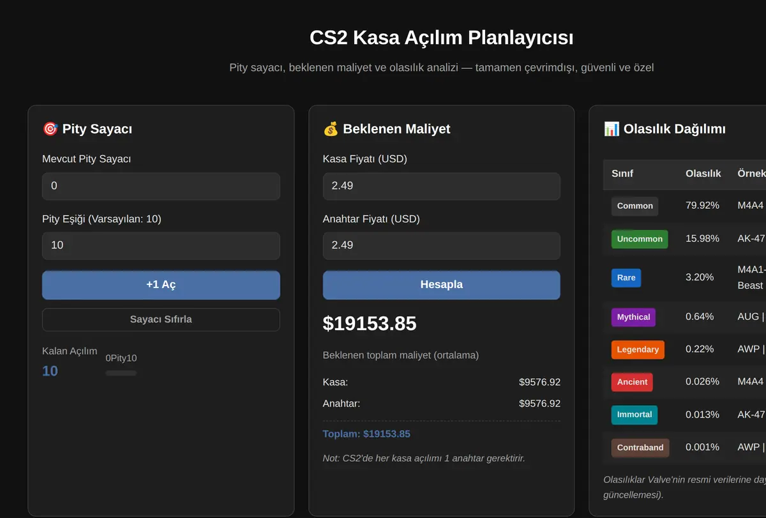Click the M4A1 Beast example in the Rare row

tap(751, 277)
